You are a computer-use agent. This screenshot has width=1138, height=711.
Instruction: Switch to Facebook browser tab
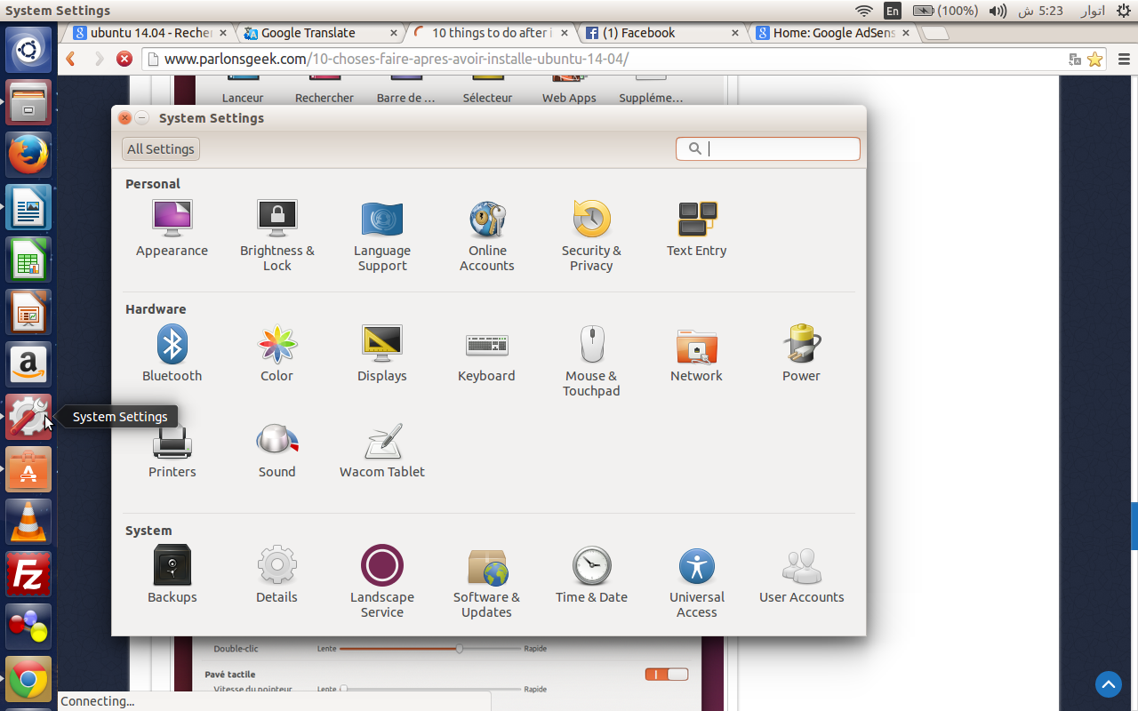662,33
